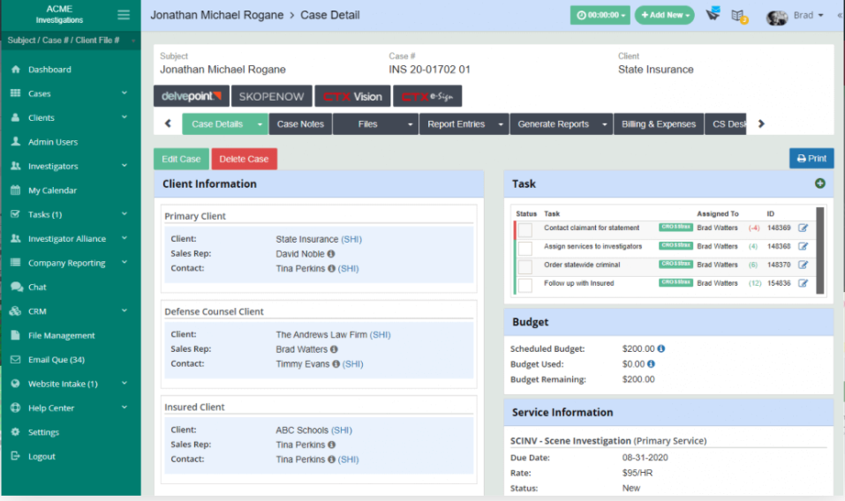The image size is (845, 501).
Task: Launch CTX e-Sign
Action: (x=427, y=96)
